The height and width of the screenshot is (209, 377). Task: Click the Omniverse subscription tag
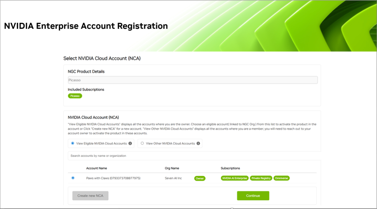282,178
